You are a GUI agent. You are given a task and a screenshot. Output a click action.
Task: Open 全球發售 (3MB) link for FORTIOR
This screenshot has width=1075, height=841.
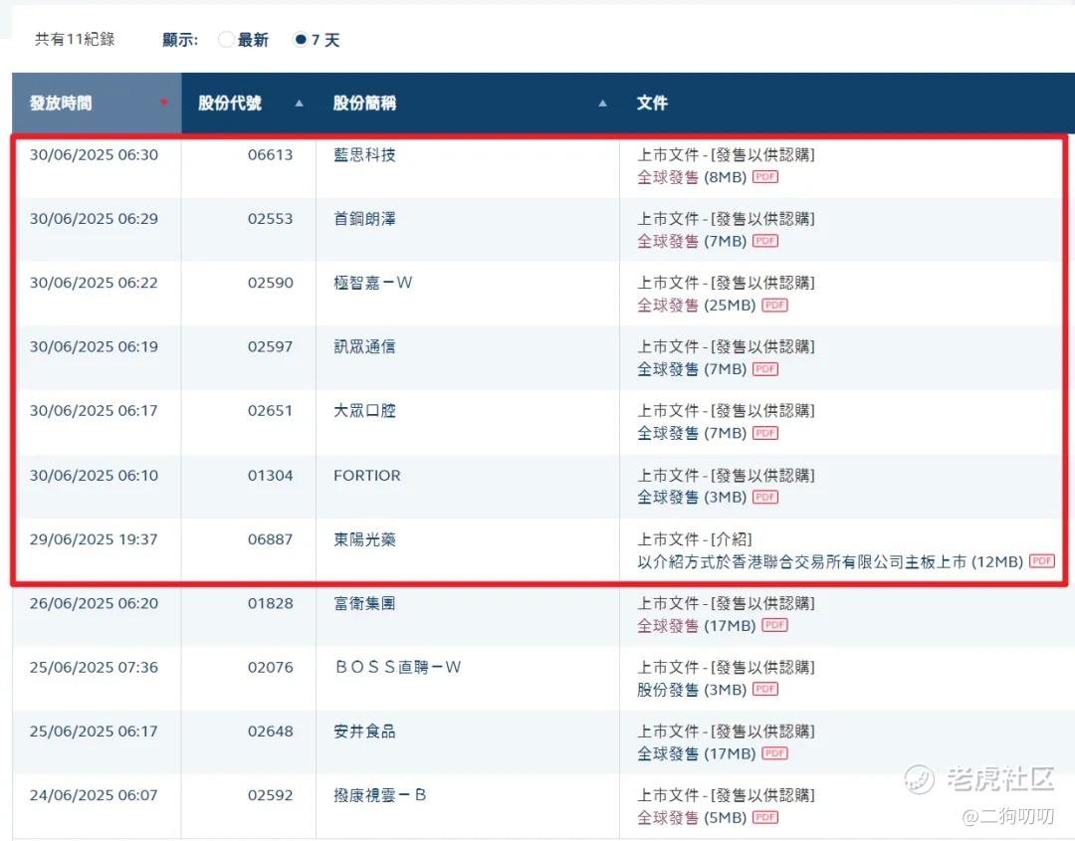pyautogui.click(x=692, y=497)
